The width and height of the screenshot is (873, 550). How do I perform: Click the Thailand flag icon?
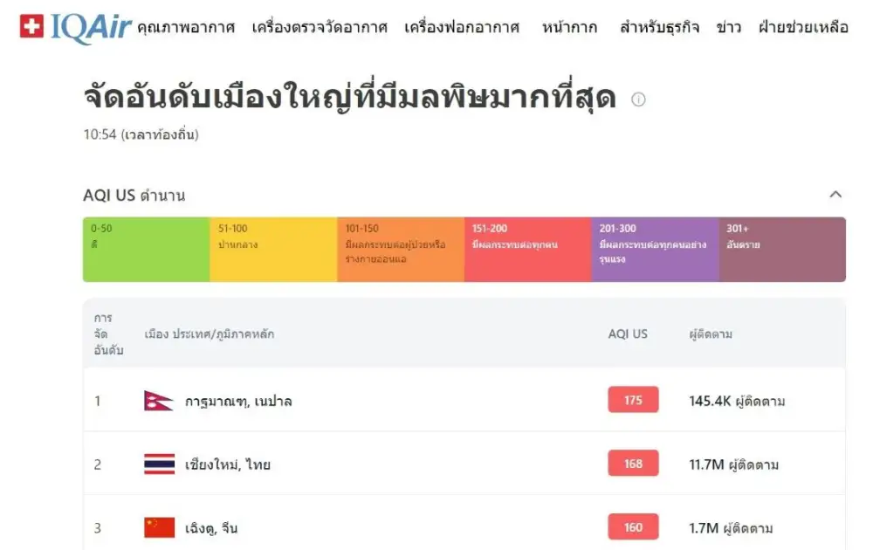pos(159,464)
